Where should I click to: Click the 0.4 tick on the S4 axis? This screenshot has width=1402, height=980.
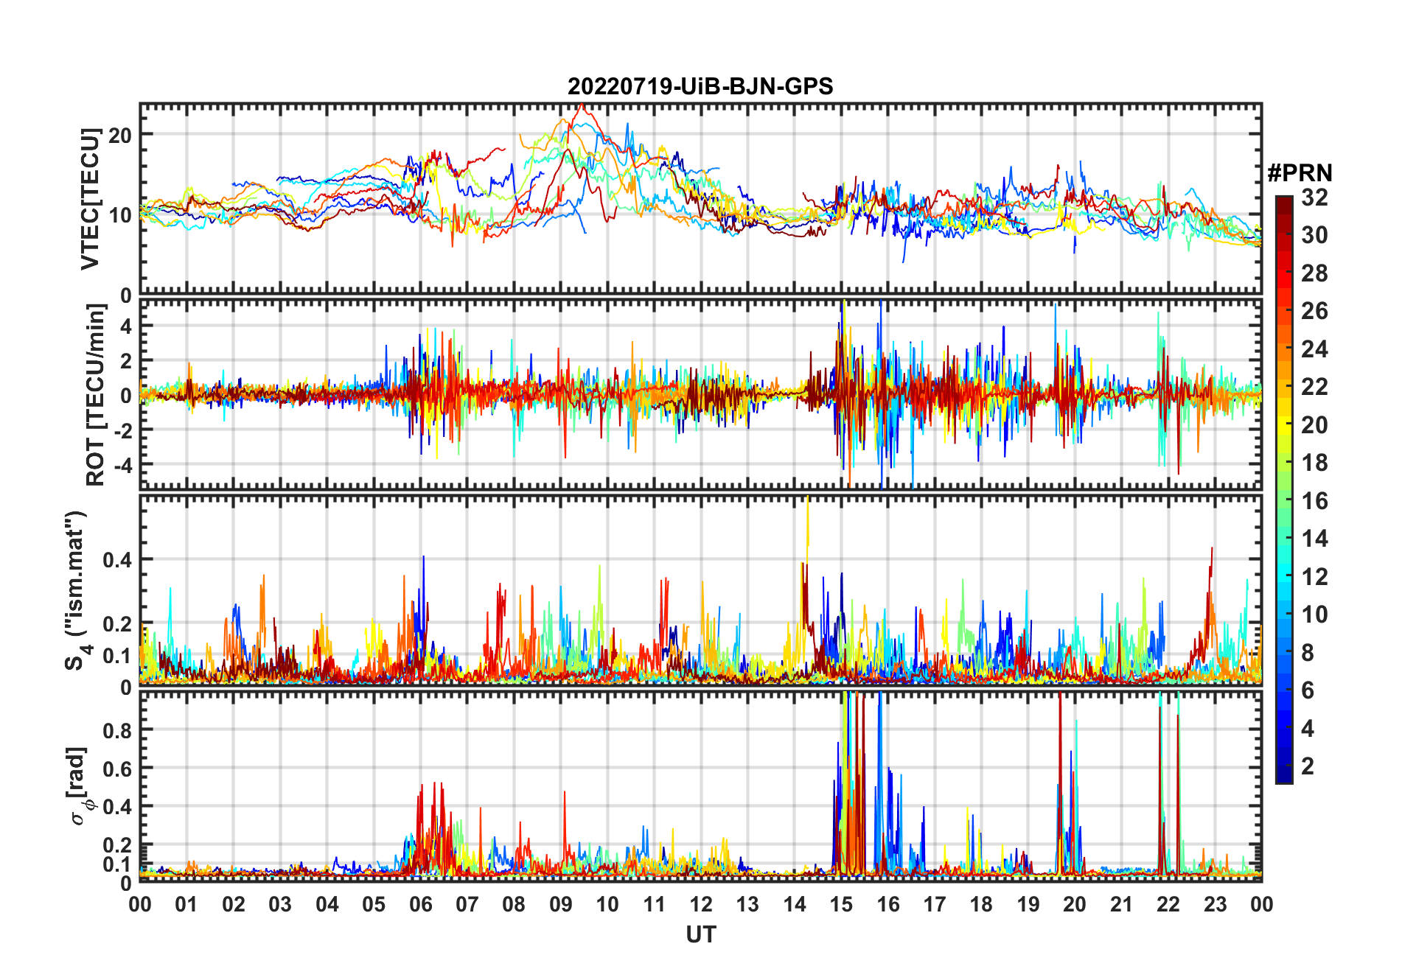pyautogui.click(x=117, y=560)
